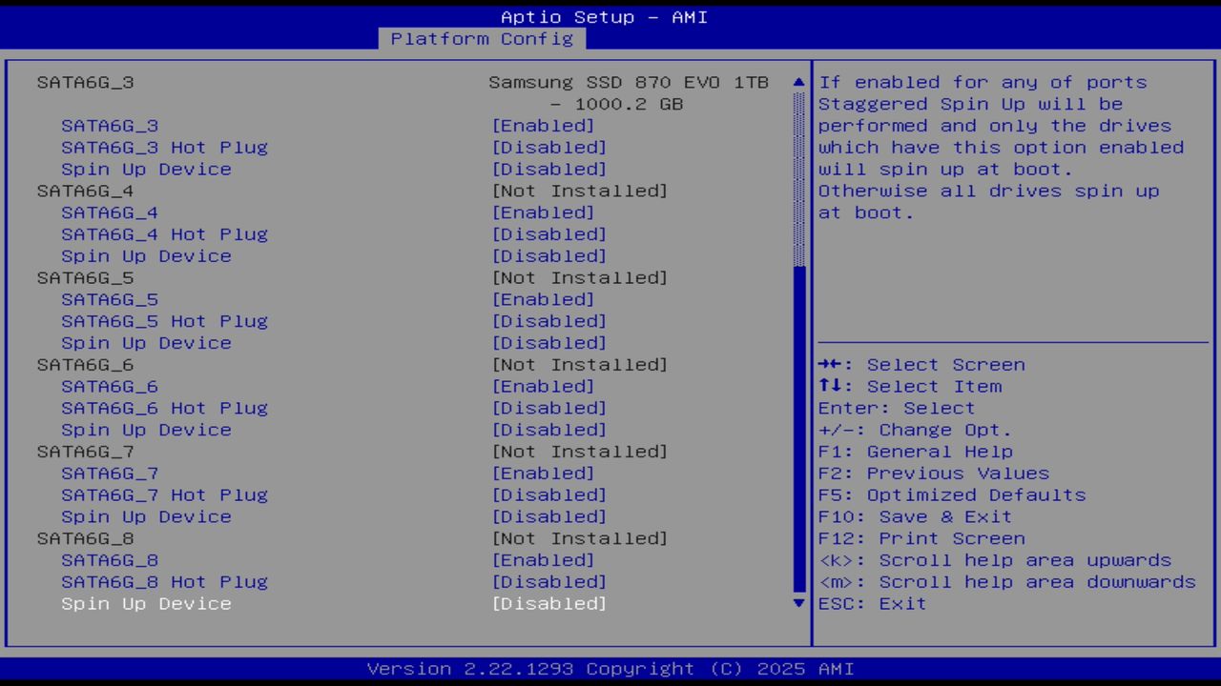Select the SATA6G_8 enabled setting
1221x686 pixels.
(x=110, y=559)
